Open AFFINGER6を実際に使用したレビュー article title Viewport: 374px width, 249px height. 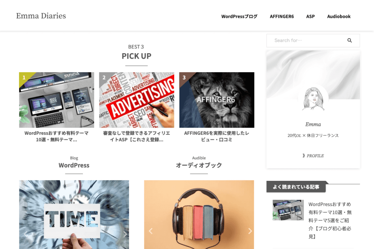217,136
